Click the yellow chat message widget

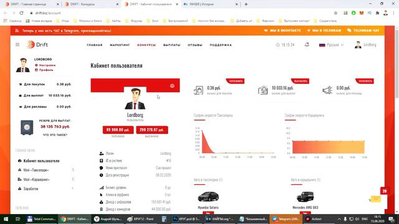tap(375, 199)
